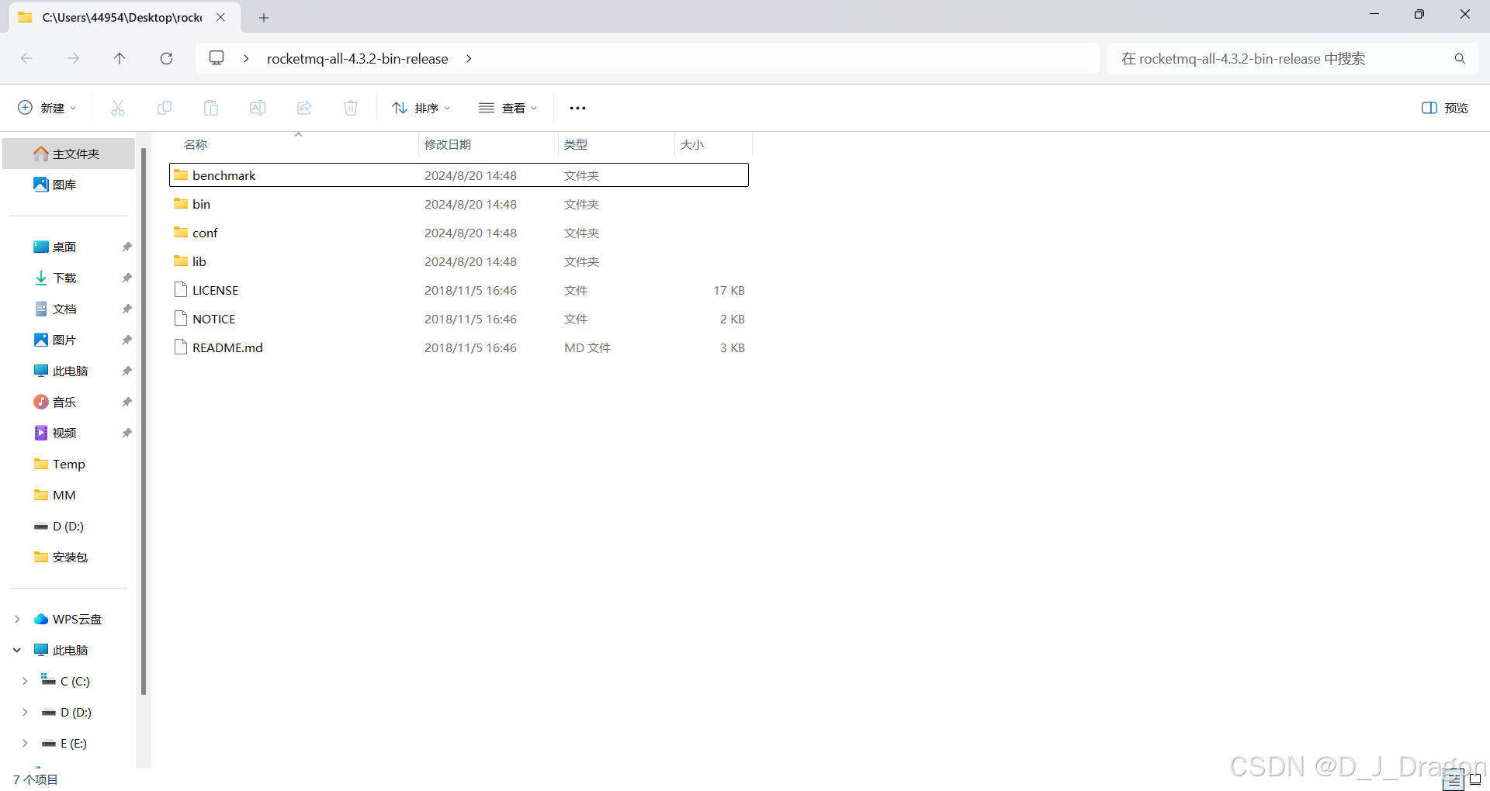Viewport: 1490px width, 791px height.
Task: Open the 查看 view dropdown
Action: point(508,108)
